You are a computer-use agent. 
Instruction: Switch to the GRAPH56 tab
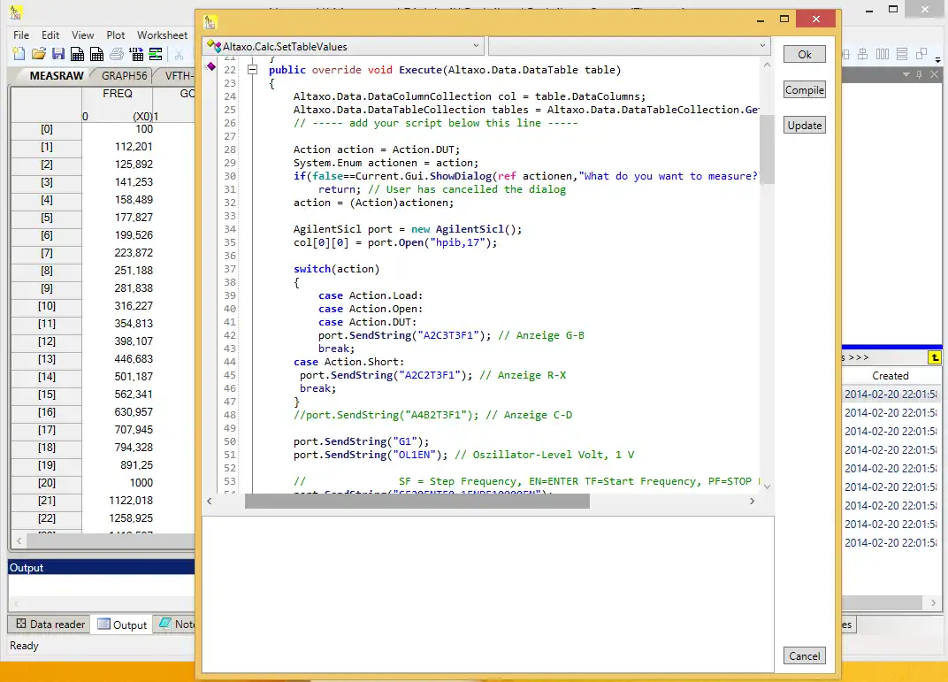124,76
